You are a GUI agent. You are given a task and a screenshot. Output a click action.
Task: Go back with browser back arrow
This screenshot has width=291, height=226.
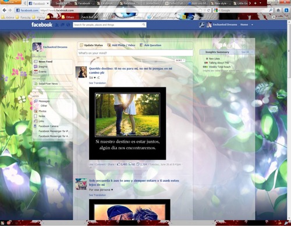[5, 10]
